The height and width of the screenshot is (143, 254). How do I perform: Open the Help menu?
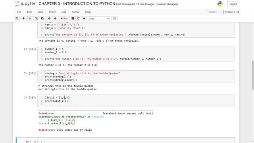(x=88, y=12)
